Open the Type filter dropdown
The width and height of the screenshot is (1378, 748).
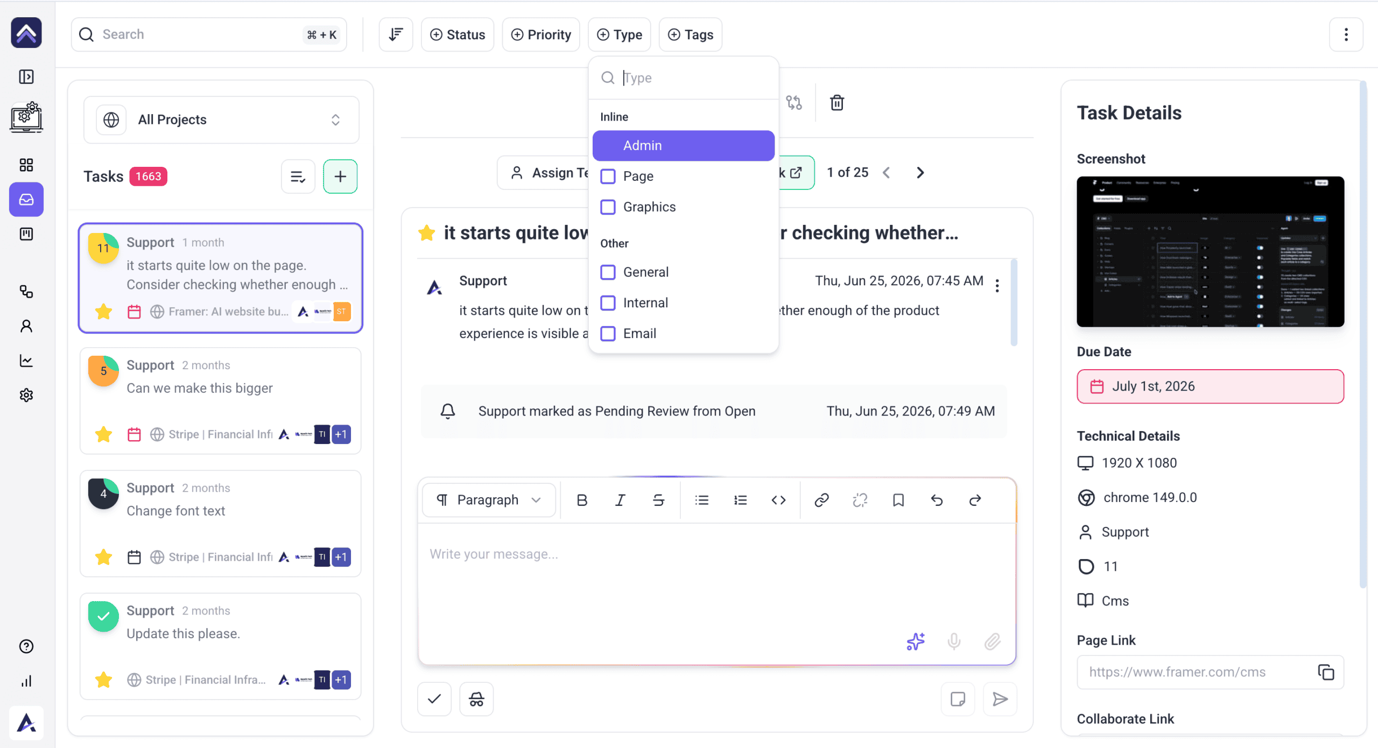click(620, 34)
